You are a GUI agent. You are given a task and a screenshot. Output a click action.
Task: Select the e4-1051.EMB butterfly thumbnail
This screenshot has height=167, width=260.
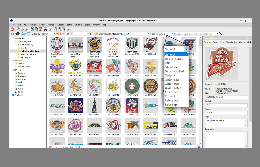click(x=132, y=66)
